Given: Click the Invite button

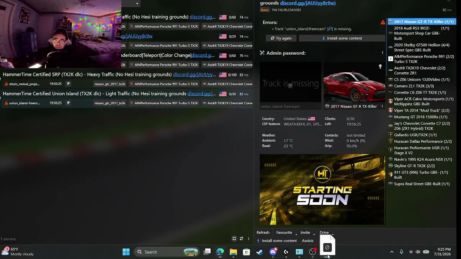Looking at the screenshot, I should 305,233.
